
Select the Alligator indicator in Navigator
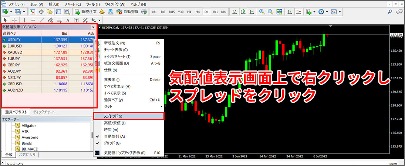point(29,125)
